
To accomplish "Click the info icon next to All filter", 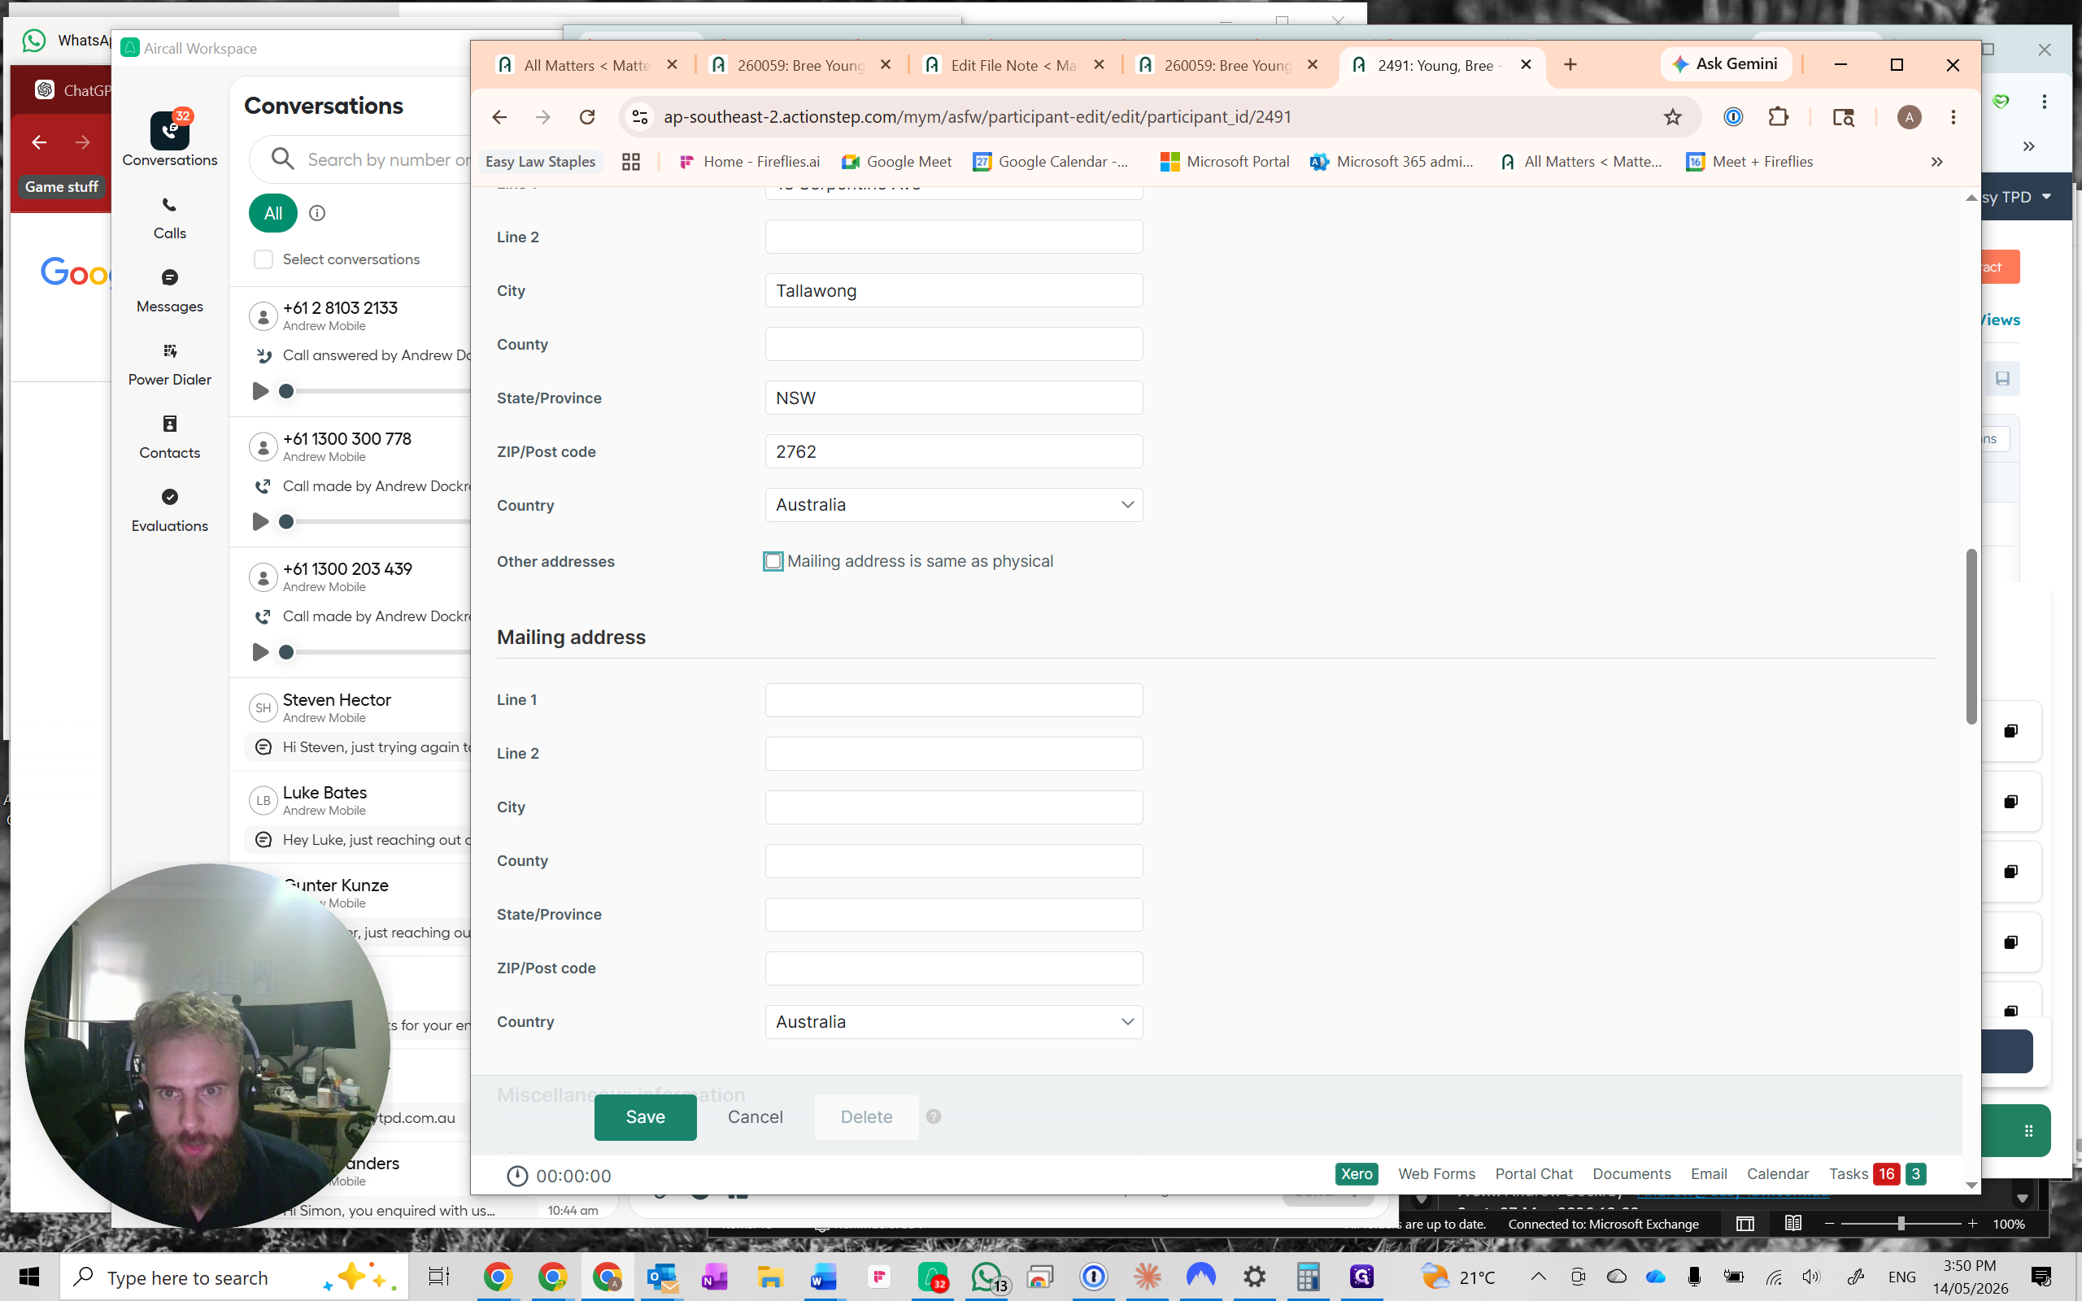I will 317,213.
